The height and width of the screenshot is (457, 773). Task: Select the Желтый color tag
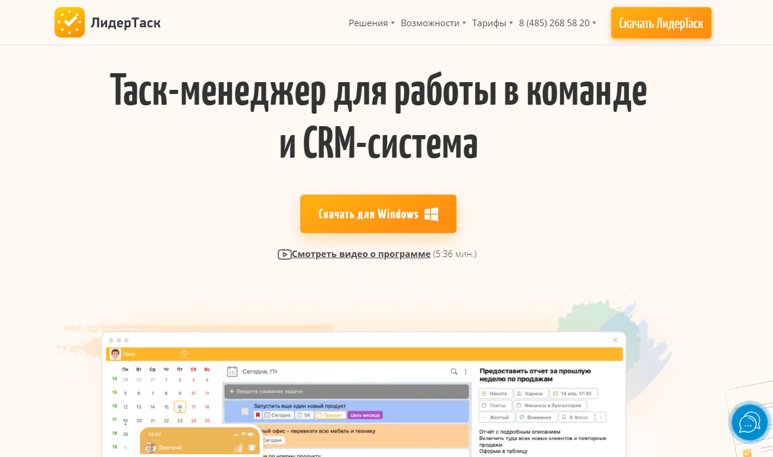click(x=495, y=417)
